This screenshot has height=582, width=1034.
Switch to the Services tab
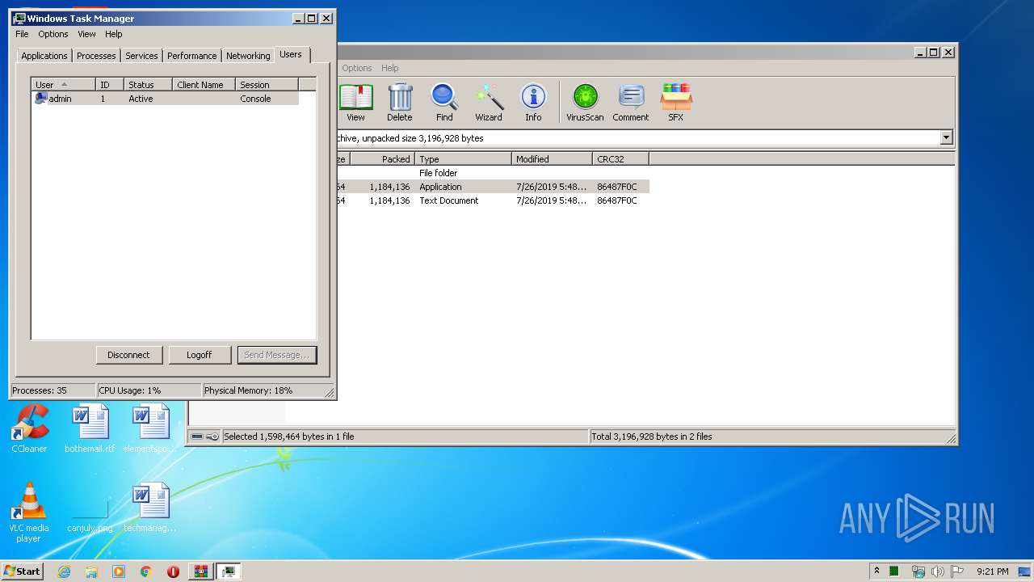pos(141,56)
